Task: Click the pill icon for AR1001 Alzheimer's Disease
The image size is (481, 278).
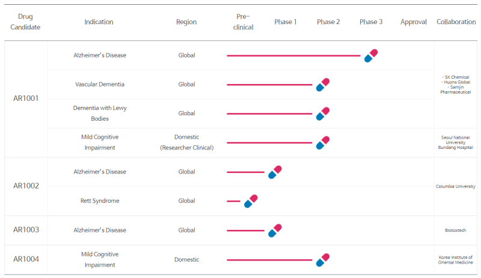Action: pyautogui.click(x=371, y=55)
